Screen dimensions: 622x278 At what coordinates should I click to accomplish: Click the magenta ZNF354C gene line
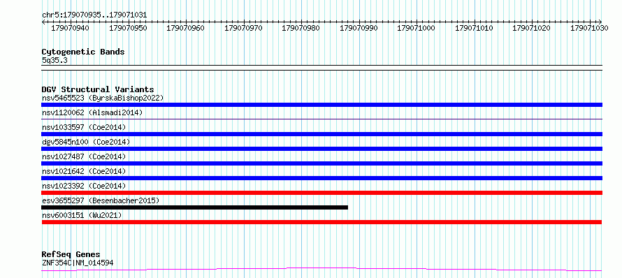pyautogui.click(x=322, y=270)
